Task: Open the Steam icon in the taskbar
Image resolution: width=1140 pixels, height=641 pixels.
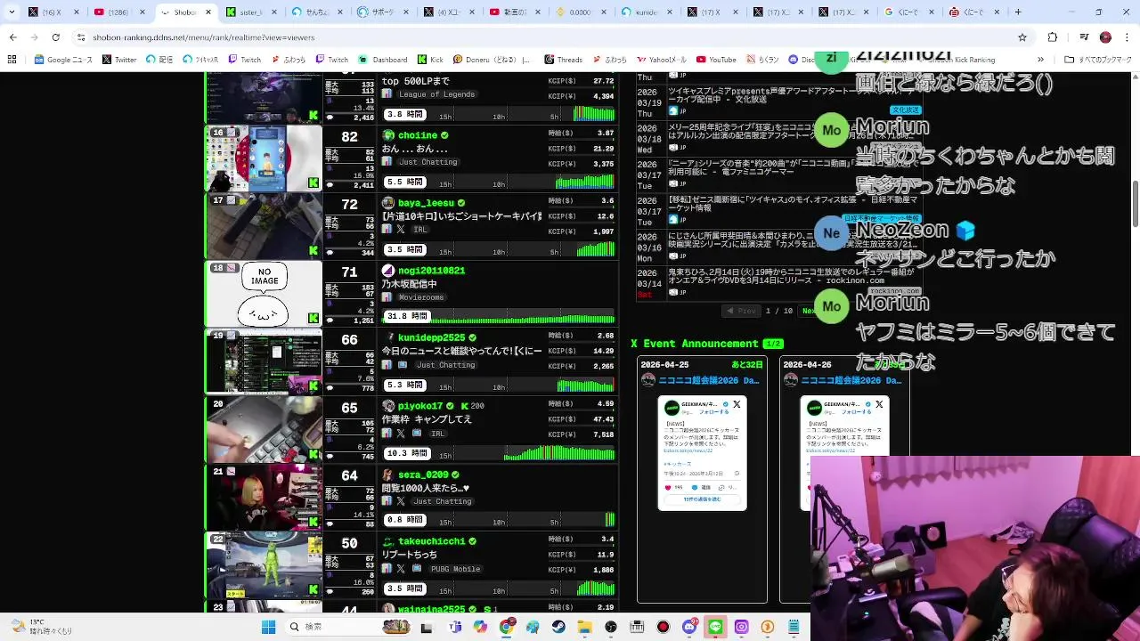Action: click(558, 627)
